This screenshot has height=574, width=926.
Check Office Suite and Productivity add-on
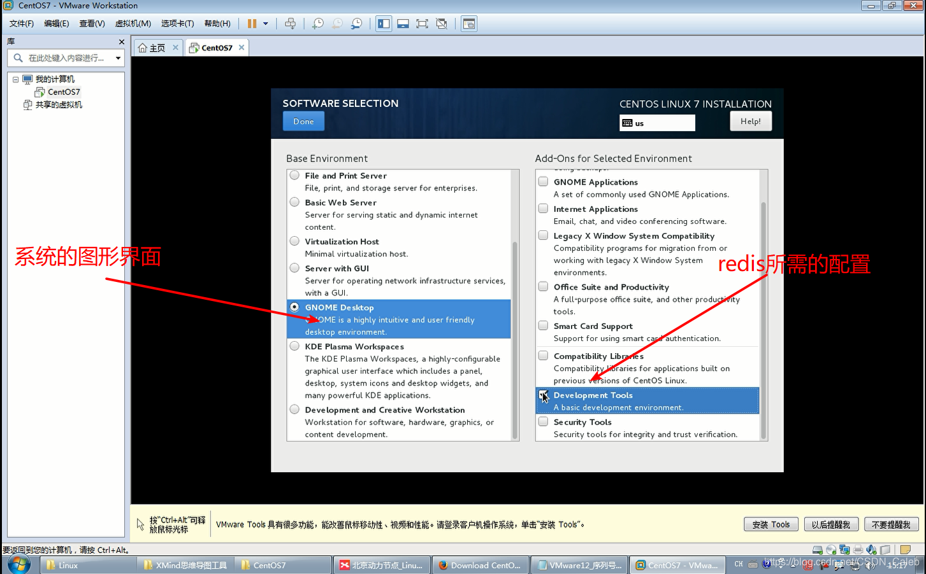[x=543, y=286]
